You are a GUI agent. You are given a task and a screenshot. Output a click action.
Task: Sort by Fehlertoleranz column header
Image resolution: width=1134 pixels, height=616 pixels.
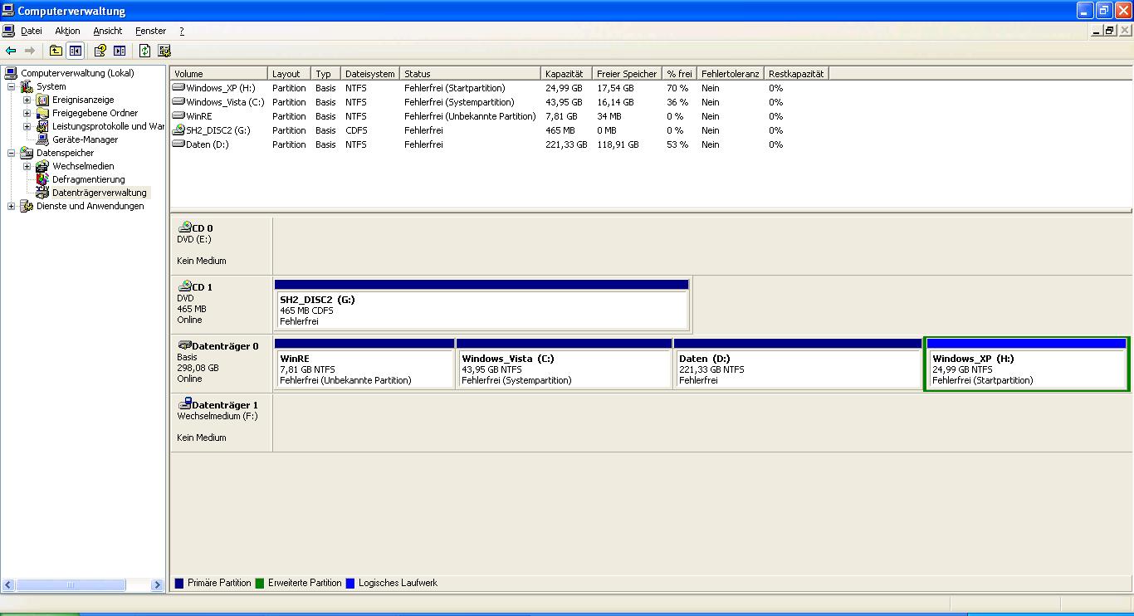[x=731, y=74]
